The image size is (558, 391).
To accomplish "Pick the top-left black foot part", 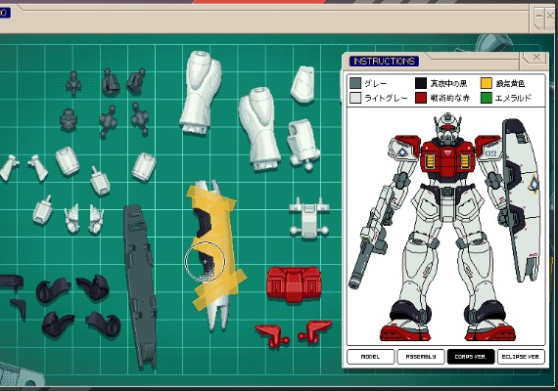I will tap(53, 290).
